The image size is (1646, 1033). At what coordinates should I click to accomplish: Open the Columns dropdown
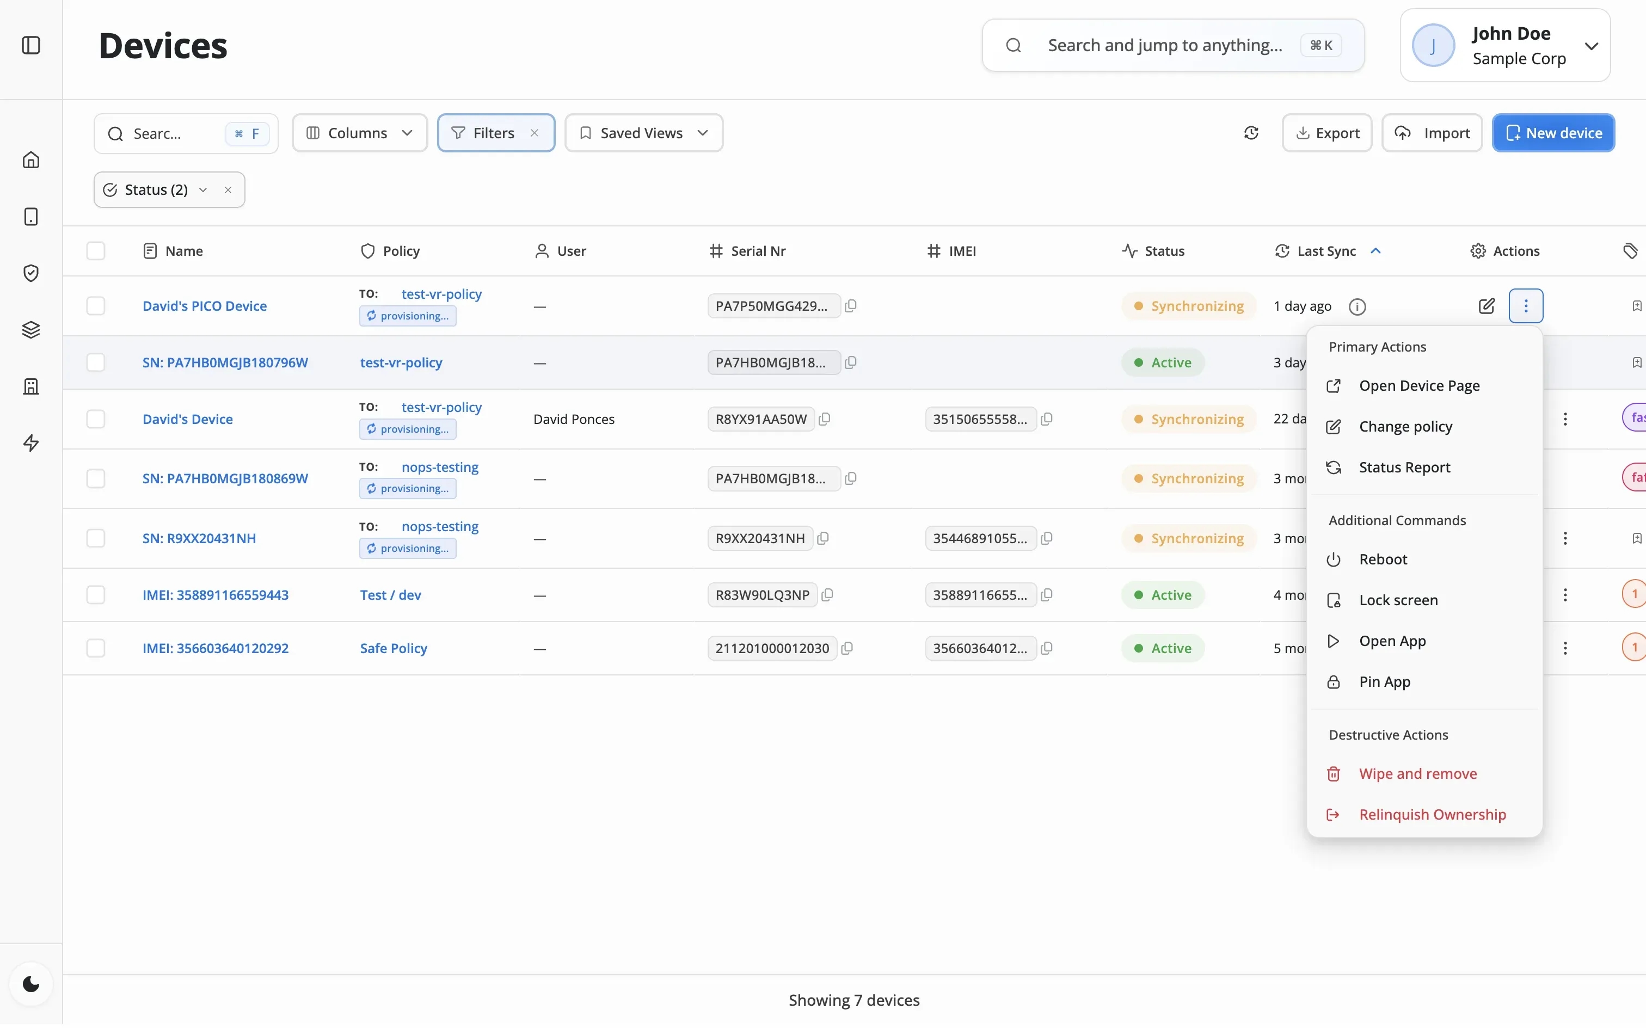coord(359,133)
